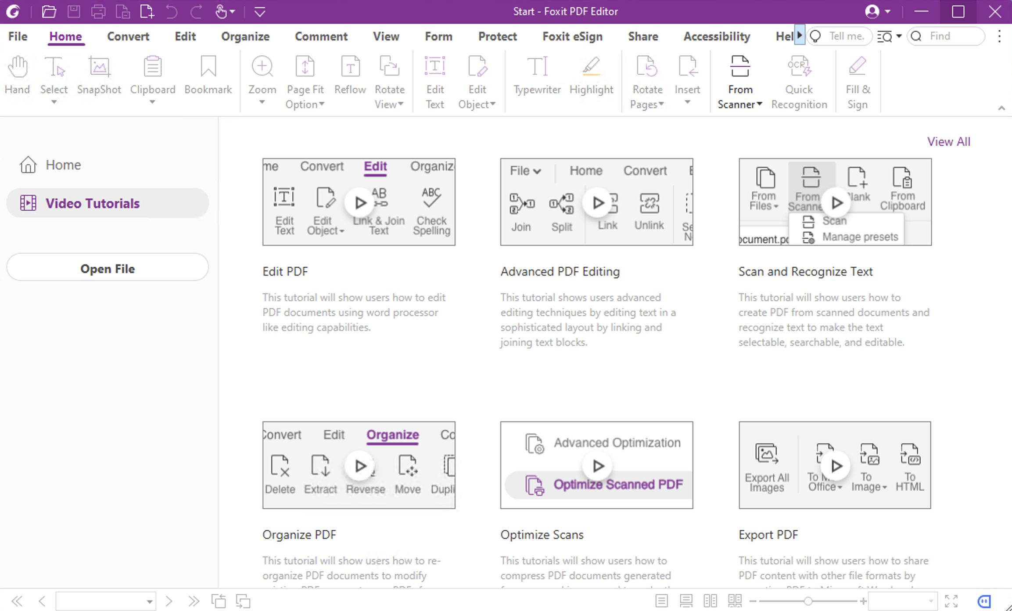
Task: Open the File menu
Action: (x=18, y=36)
